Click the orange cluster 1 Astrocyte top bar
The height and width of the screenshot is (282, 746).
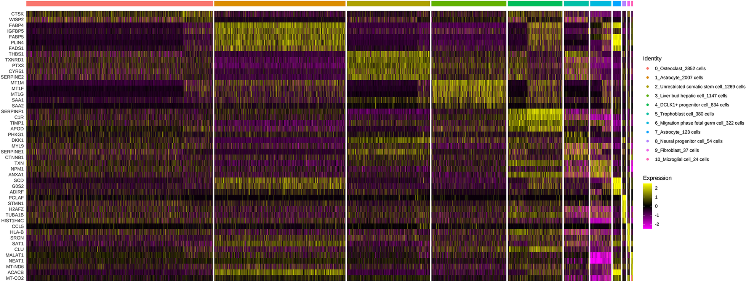pos(280,3)
